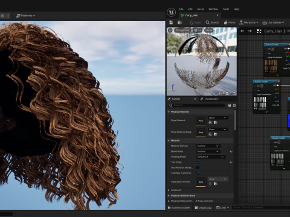Open Details panel settings gear
The height and width of the screenshot is (217, 290).
(234, 105)
